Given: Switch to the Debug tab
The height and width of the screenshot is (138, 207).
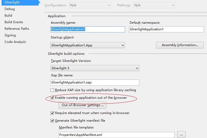Looking at the screenshot, I should [x=10, y=9].
